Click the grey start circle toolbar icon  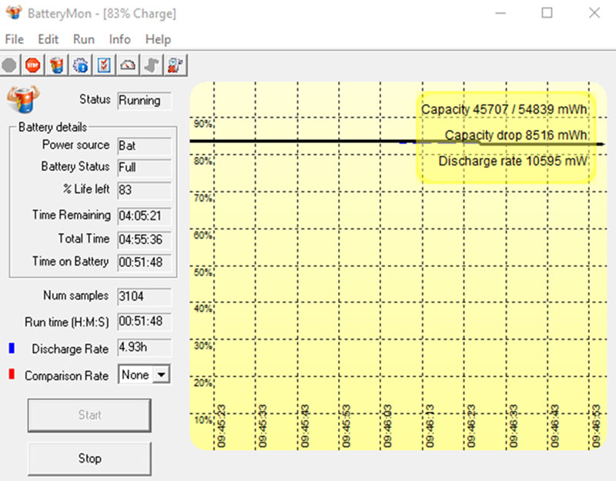point(9,65)
